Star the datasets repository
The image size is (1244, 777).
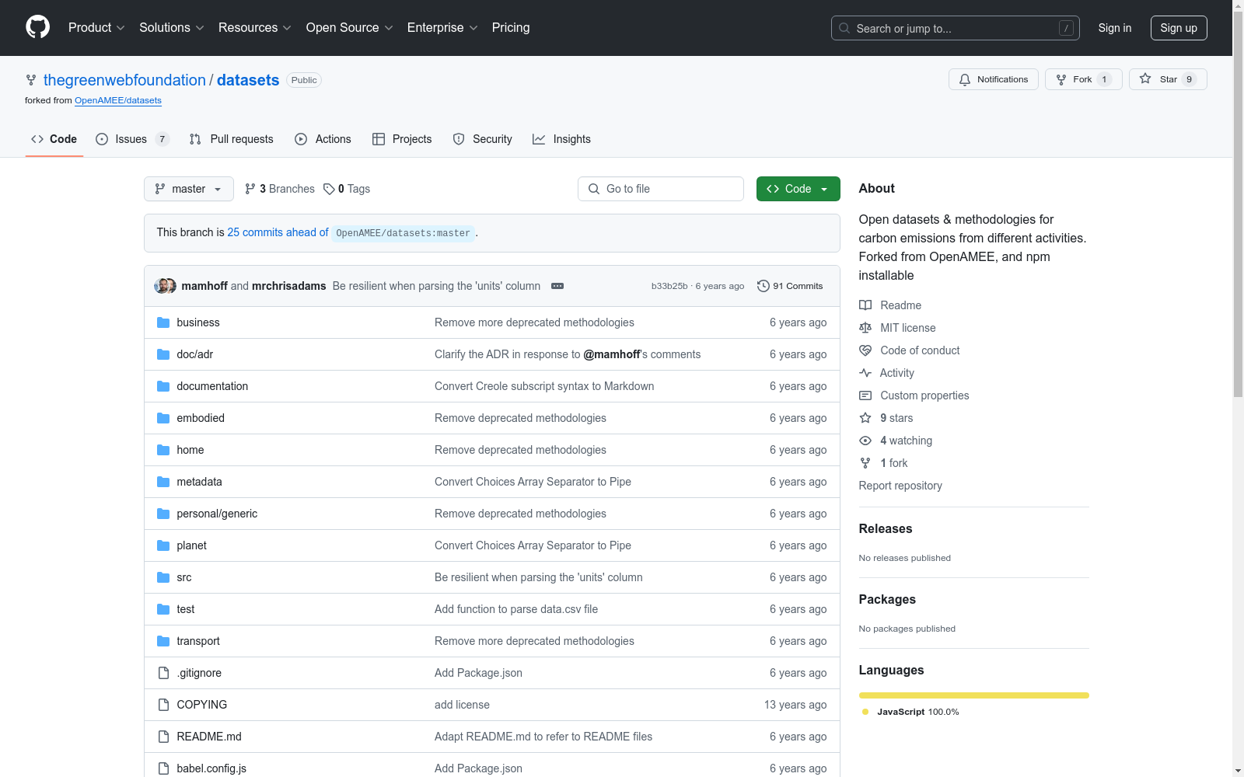point(1168,79)
